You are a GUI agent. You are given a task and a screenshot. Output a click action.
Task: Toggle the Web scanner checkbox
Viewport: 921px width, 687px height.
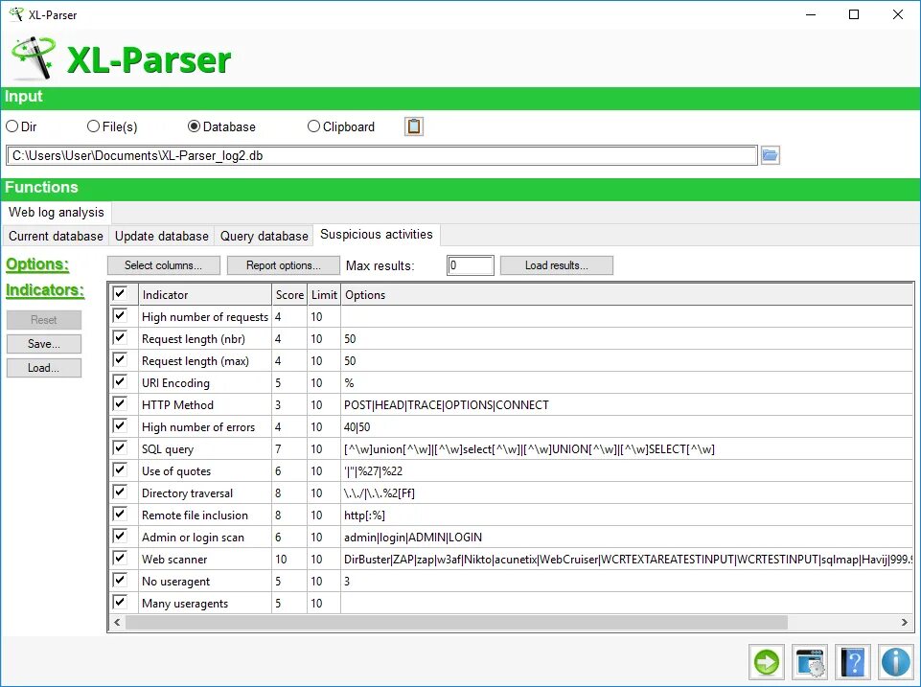pos(120,558)
